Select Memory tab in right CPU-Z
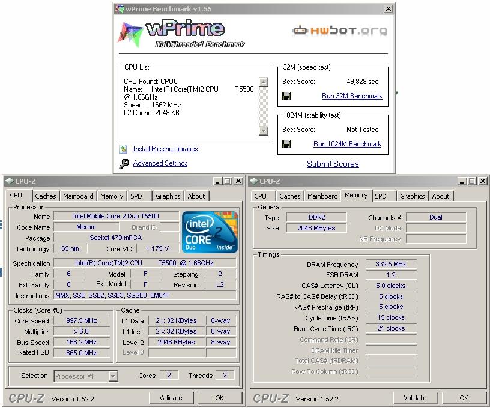The image size is (490, 408). click(356, 195)
